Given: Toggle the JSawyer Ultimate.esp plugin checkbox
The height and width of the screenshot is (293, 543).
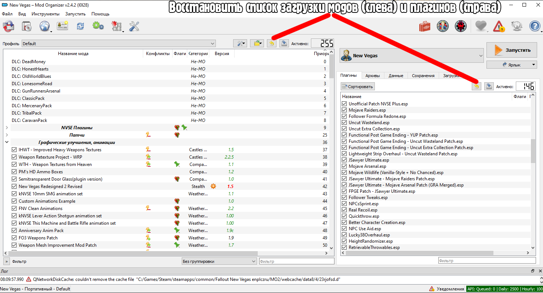Looking at the screenshot, I should coord(344,160).
